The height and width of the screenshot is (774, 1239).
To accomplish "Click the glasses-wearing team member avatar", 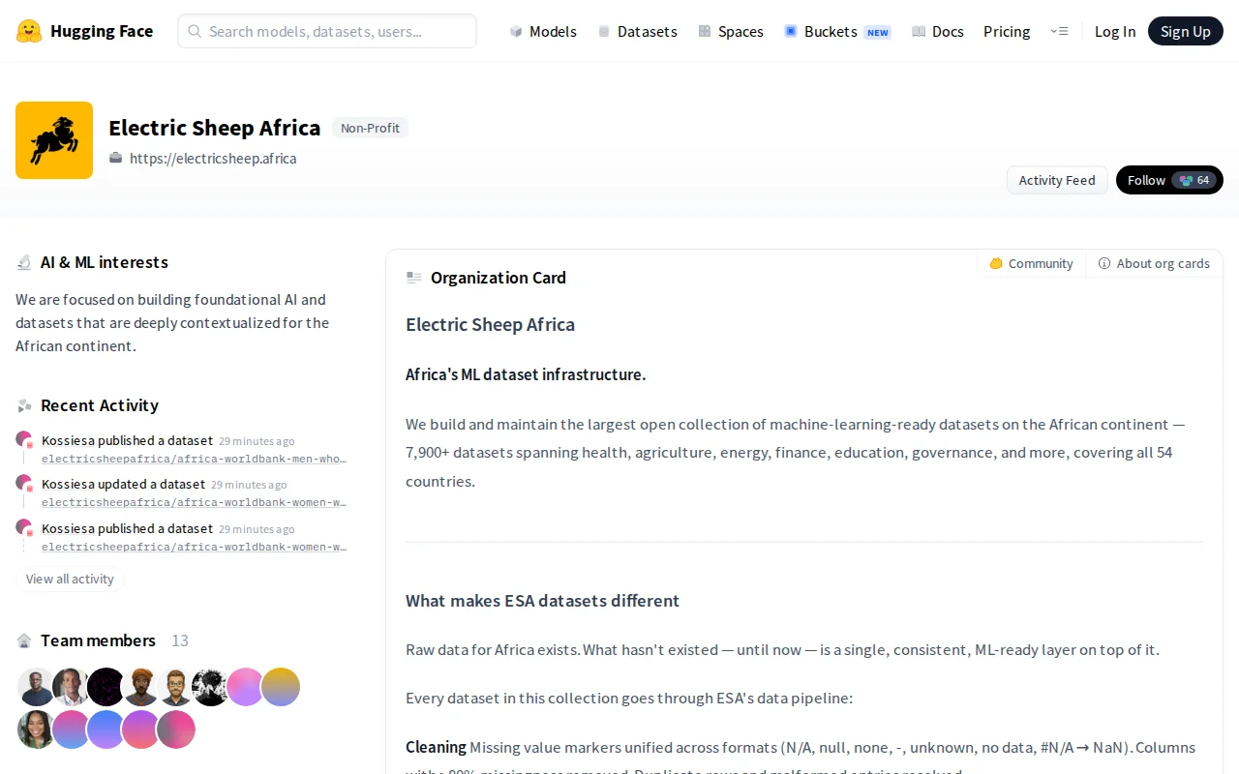I will 176,687.
